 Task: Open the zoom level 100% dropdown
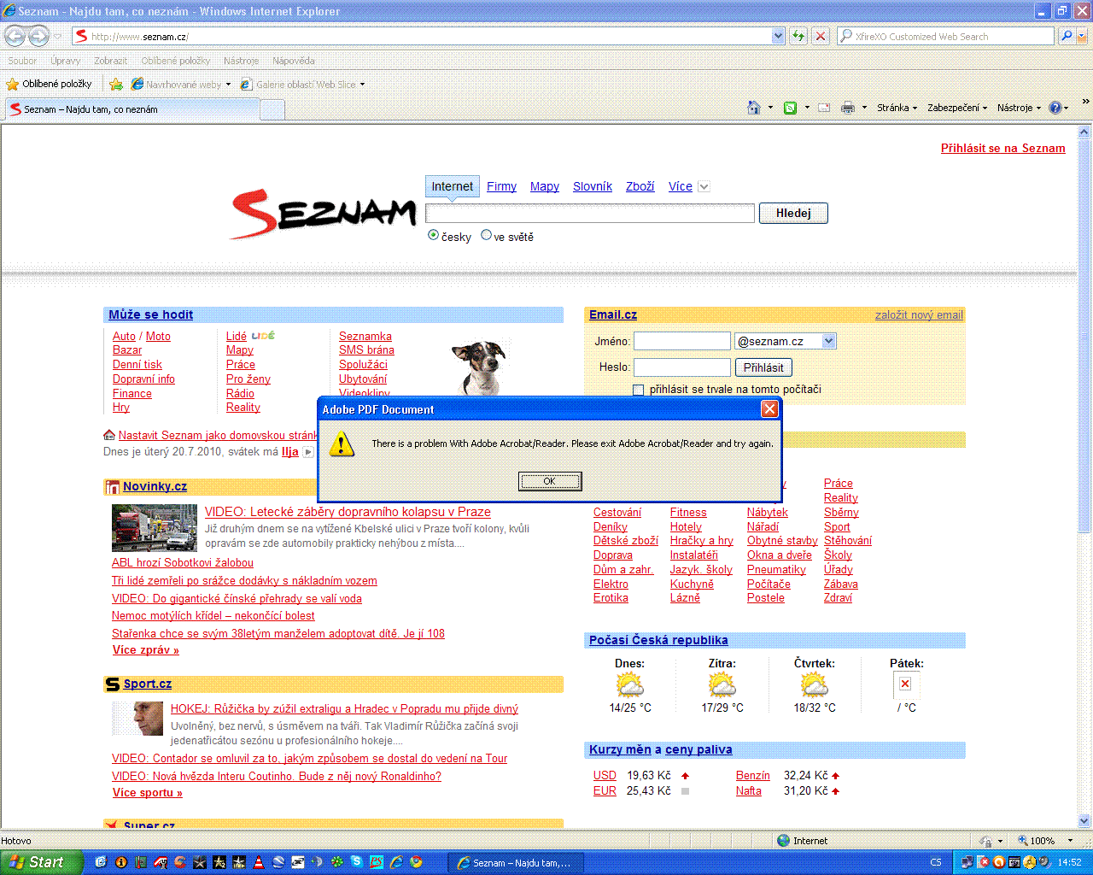point(1071,841)
